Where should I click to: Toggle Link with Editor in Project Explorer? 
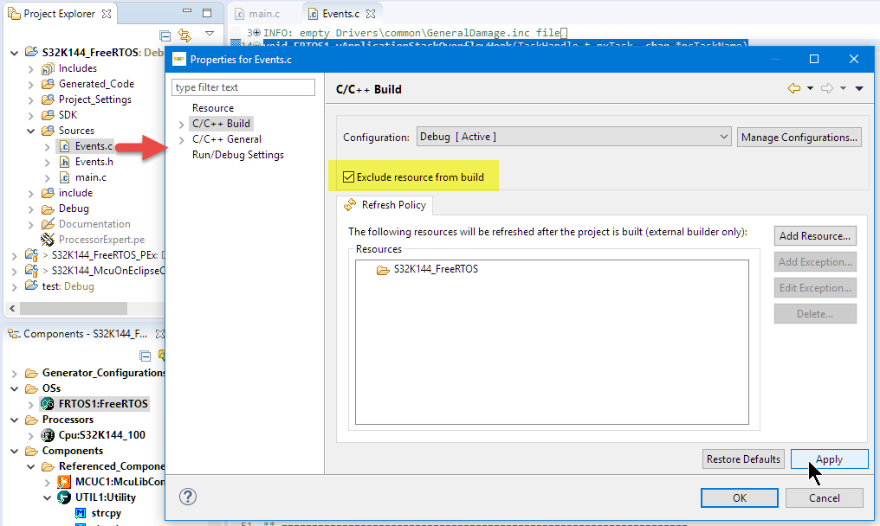point(184,35)
